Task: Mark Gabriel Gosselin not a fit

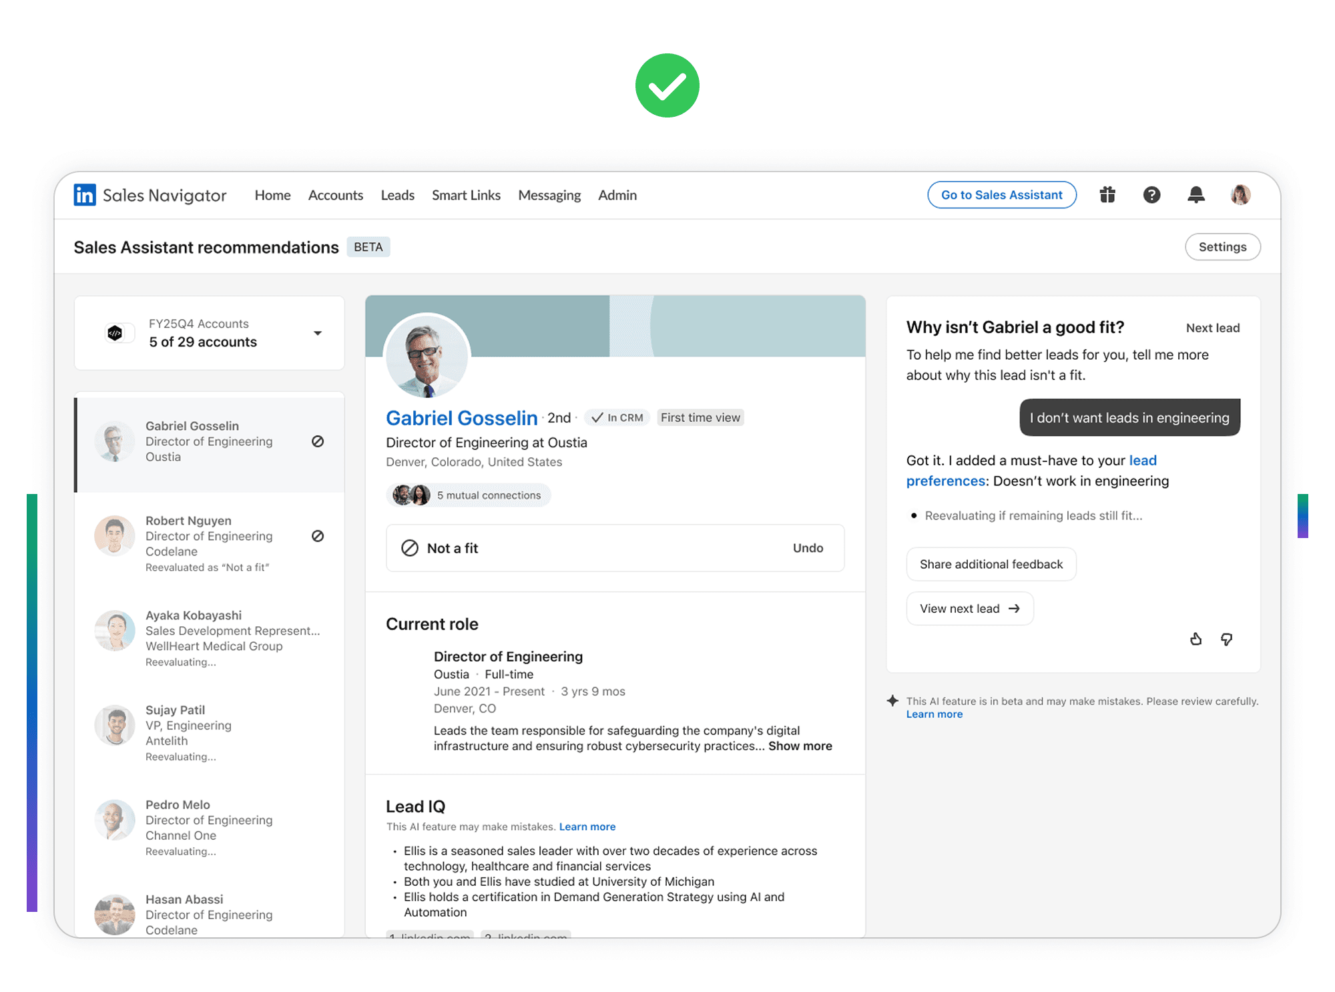Action: 318,441
